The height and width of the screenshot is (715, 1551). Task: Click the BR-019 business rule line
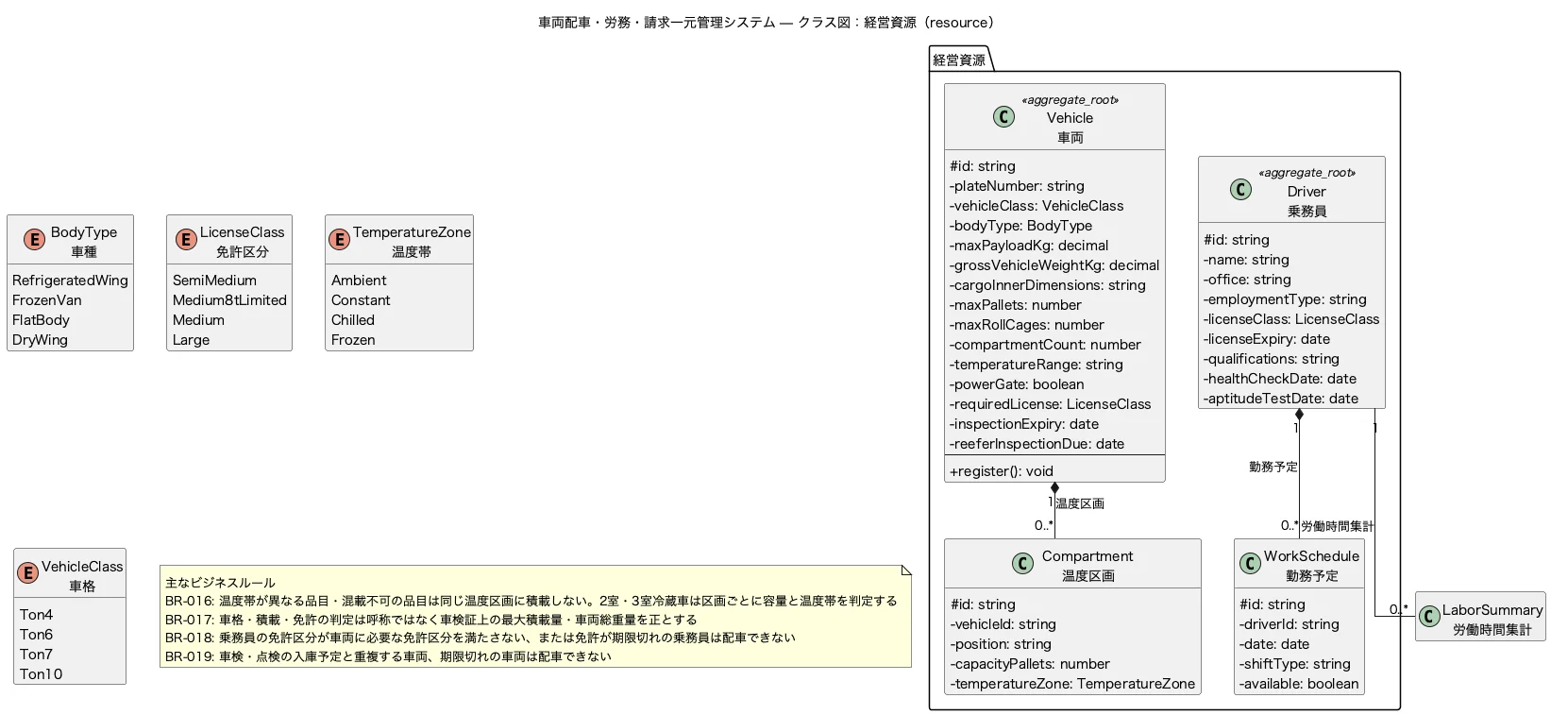click(x=389, y=656)
